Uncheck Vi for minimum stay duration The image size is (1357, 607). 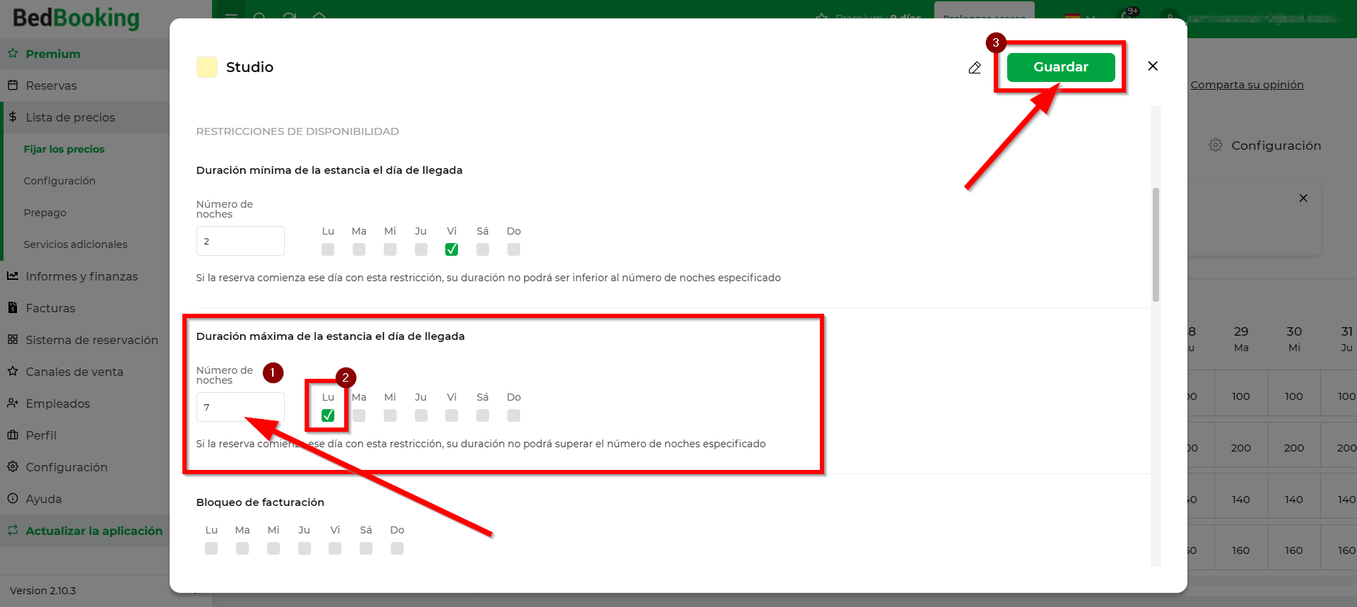452,249
